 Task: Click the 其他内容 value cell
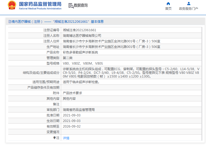coord(69,99)
